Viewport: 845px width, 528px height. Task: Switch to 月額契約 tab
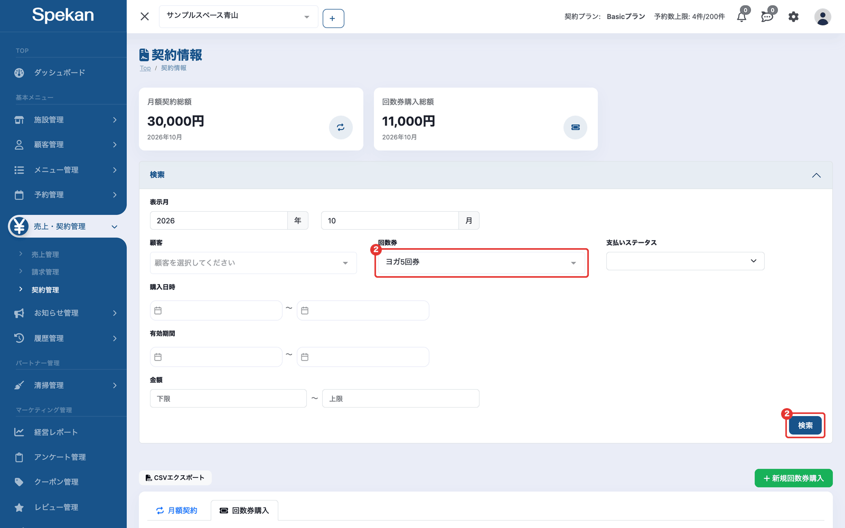[177, 511]
